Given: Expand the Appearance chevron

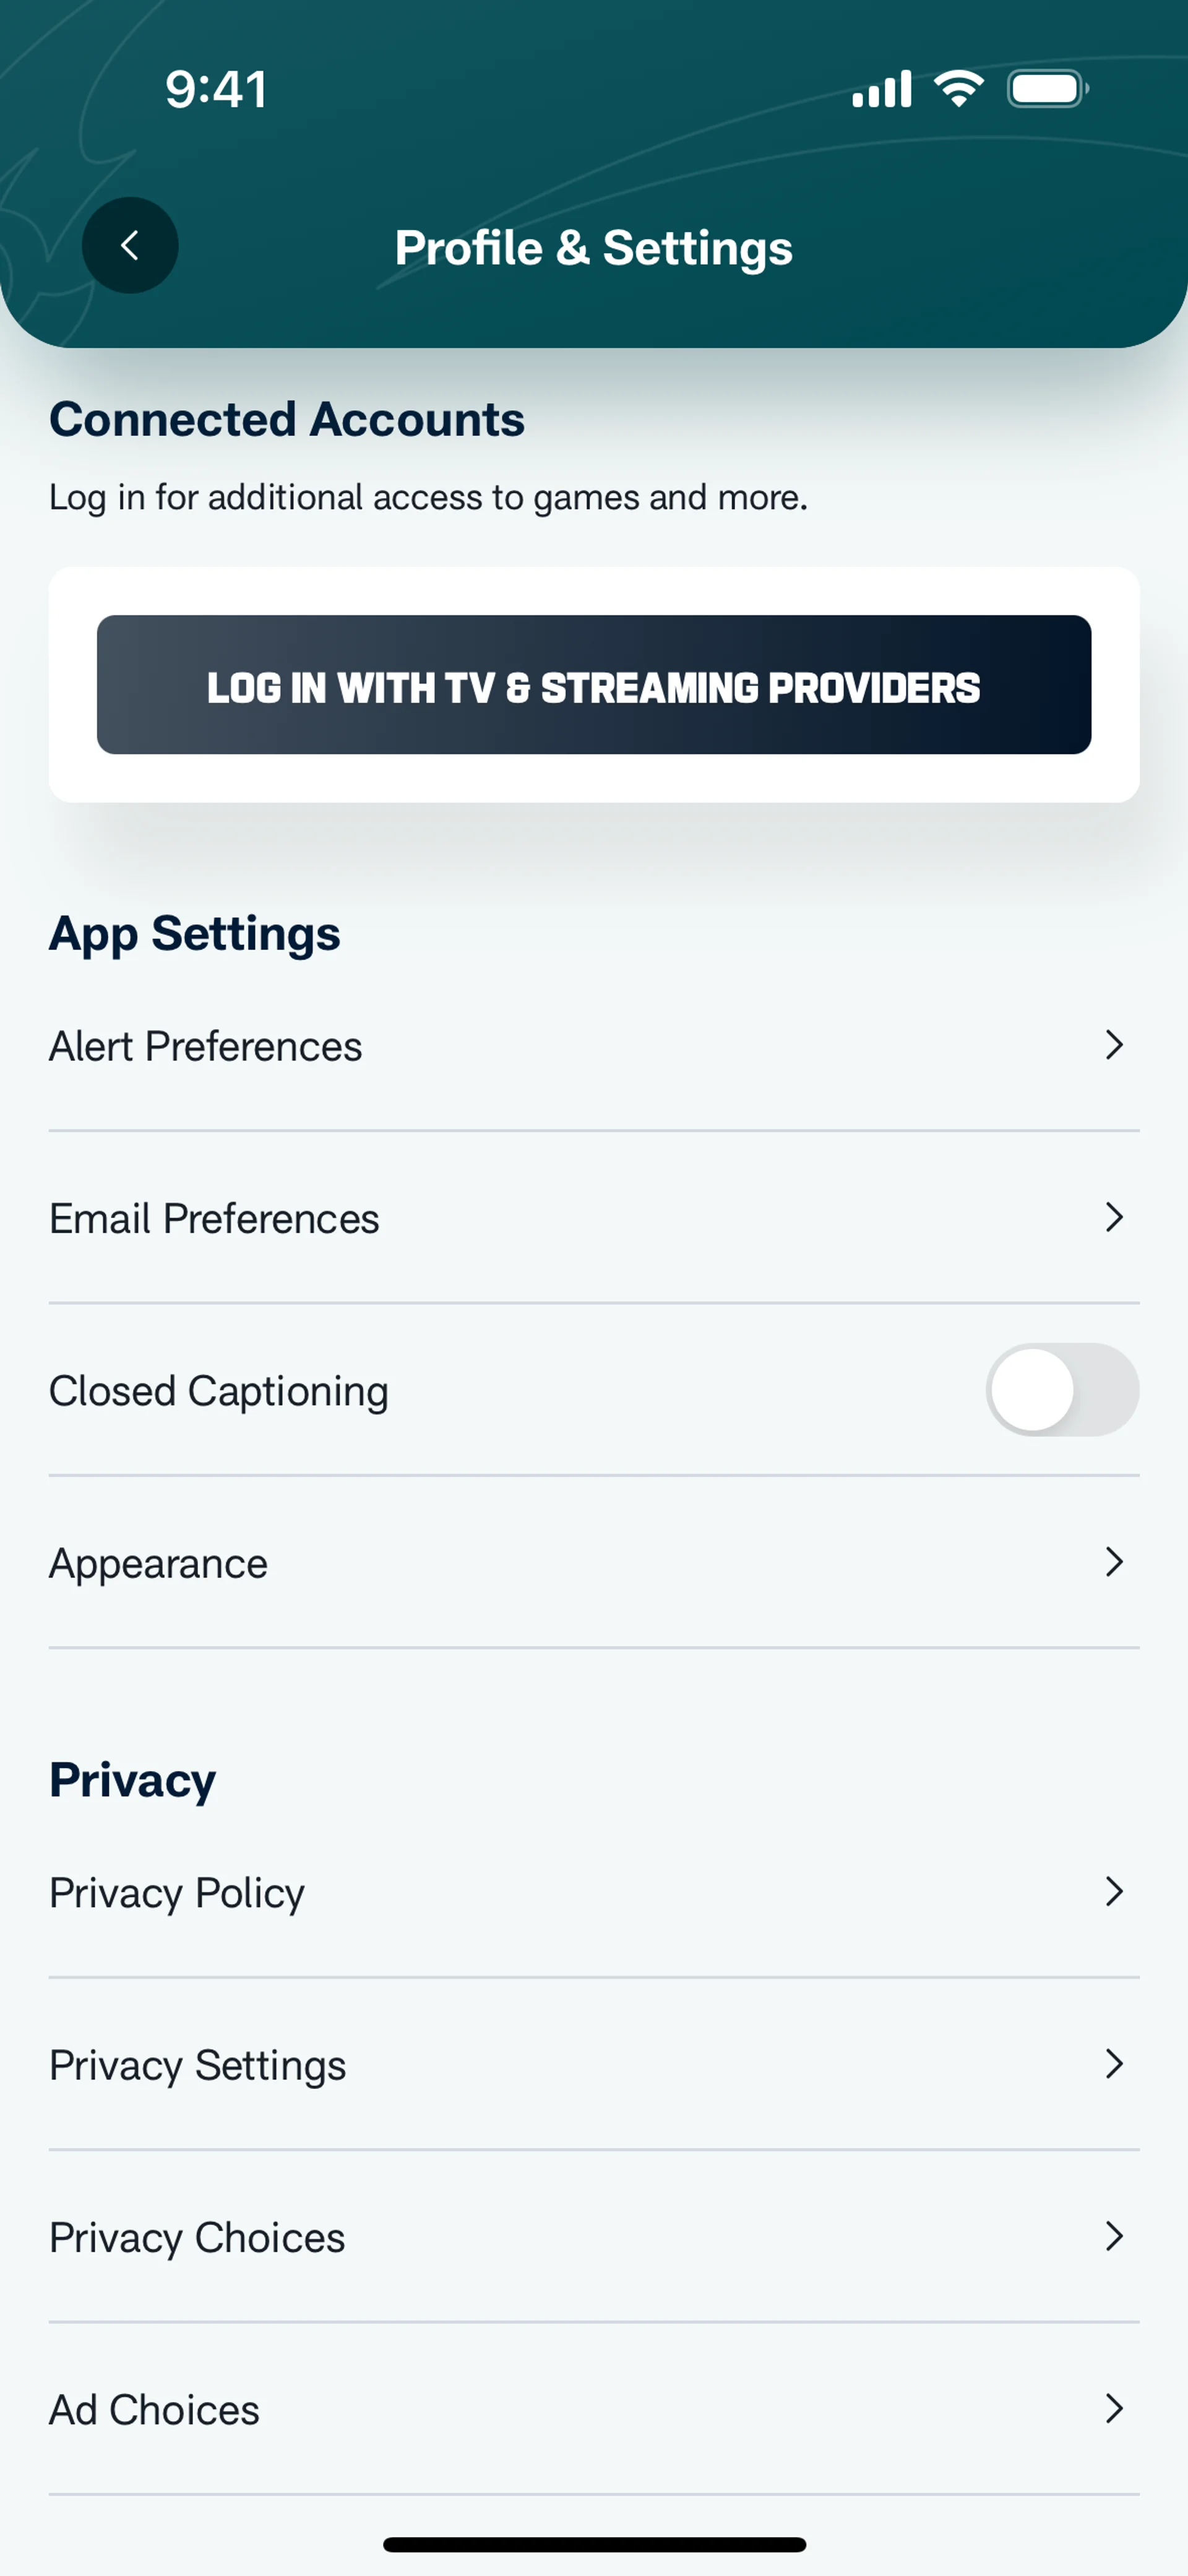Looking at the screenshot, I should 1114,1562.
